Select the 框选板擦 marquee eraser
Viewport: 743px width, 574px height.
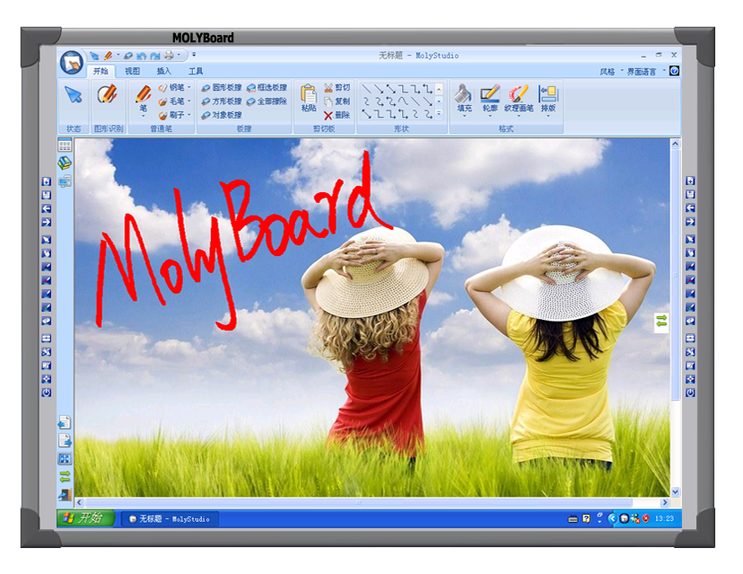pos(267,87)
